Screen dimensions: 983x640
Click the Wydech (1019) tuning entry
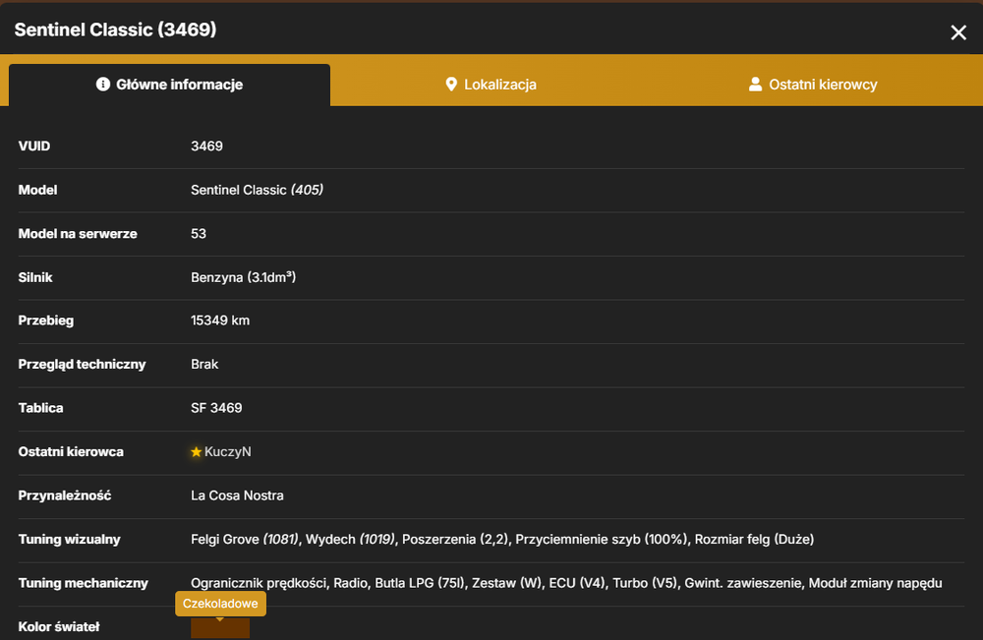[351, 539]
